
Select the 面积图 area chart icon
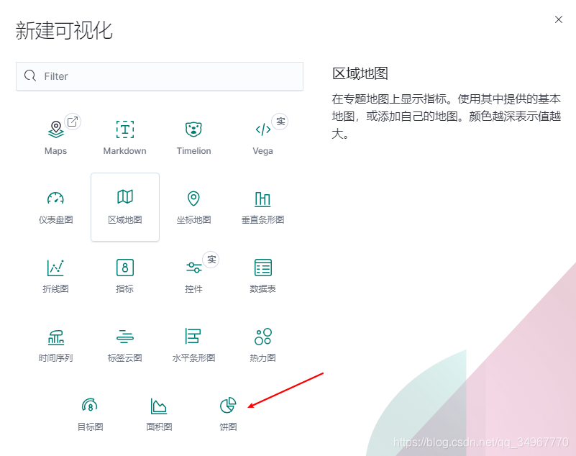(159, 406)
